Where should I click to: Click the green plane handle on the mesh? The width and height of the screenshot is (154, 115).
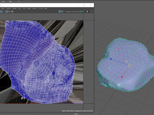[109, 68]
